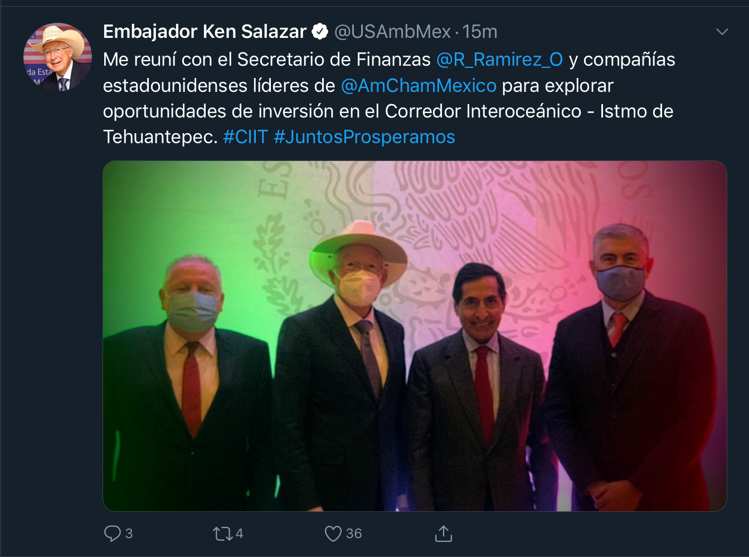
Task: Click the display name Embajador Ken Salazar
Action: 205,32
